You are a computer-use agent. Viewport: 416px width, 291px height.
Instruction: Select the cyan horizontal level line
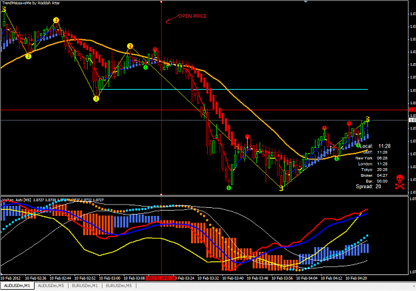click(234, 90)
